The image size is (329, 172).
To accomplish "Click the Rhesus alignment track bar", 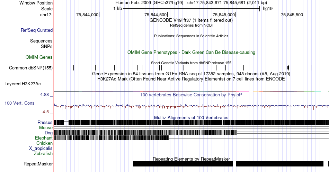I will pos(191,122).
